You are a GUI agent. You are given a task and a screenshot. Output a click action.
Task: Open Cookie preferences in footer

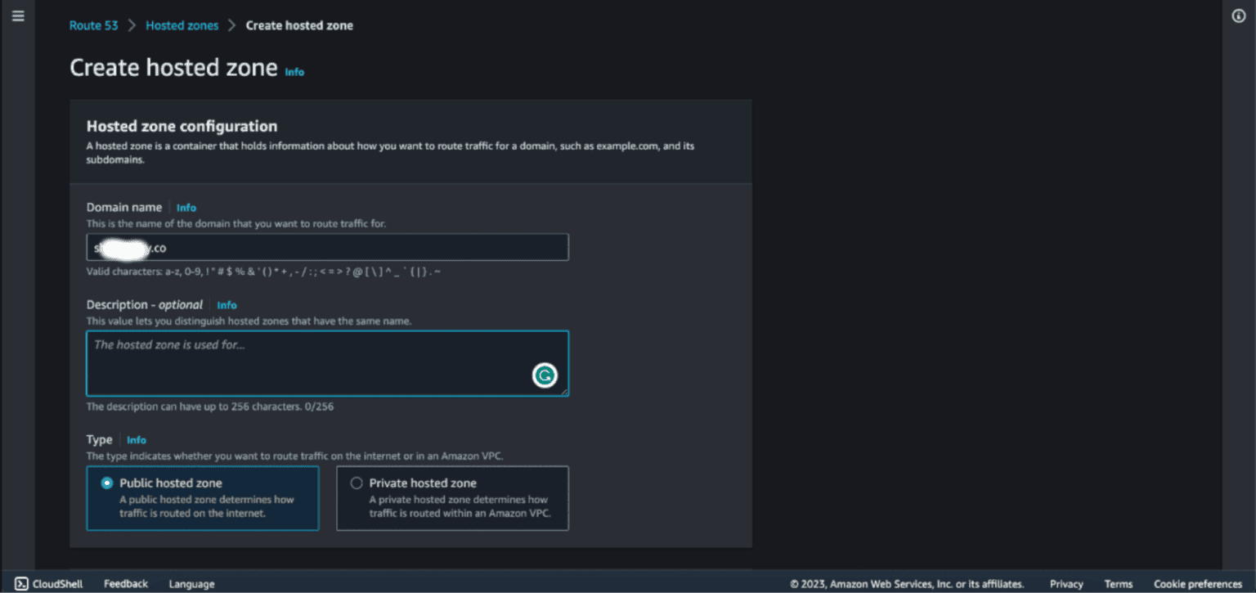pyautogui.click(x=1196, y=583)
